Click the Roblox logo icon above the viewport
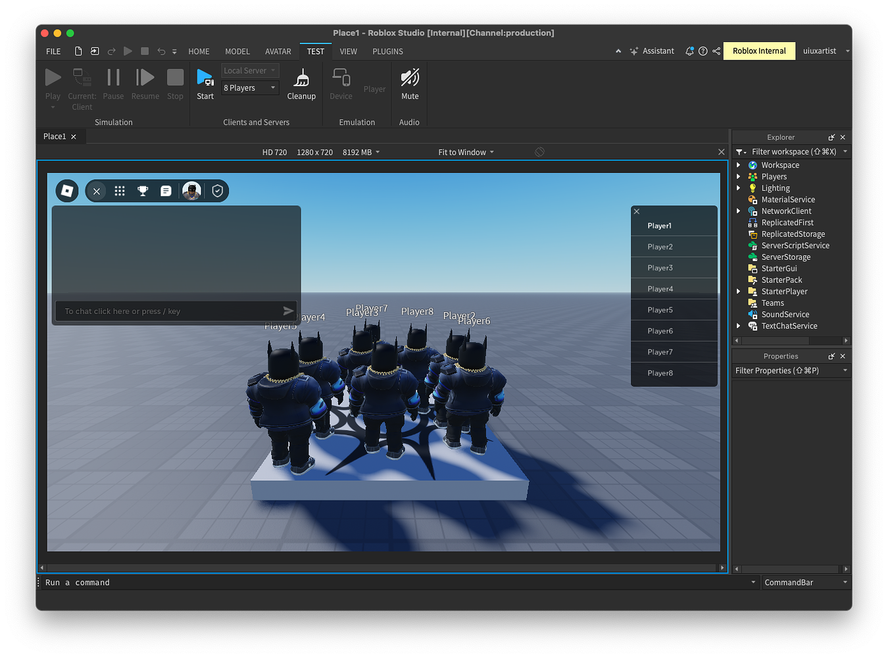The width and height of the screenshot is (888, 658). click(66, 191)
